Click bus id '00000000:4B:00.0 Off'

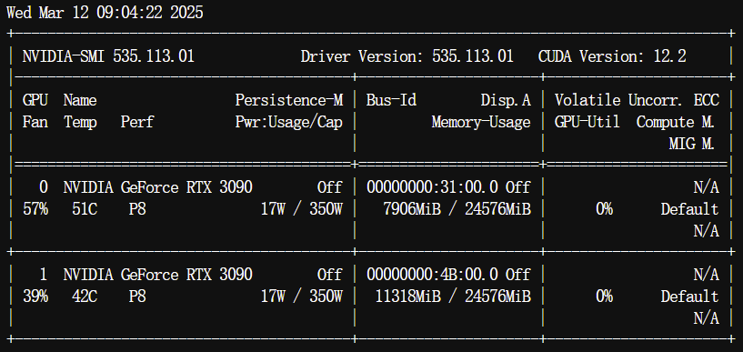click(x=448, y=275)
